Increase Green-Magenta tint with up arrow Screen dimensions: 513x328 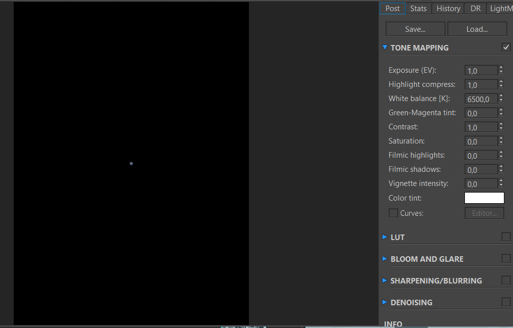point(501,110)
